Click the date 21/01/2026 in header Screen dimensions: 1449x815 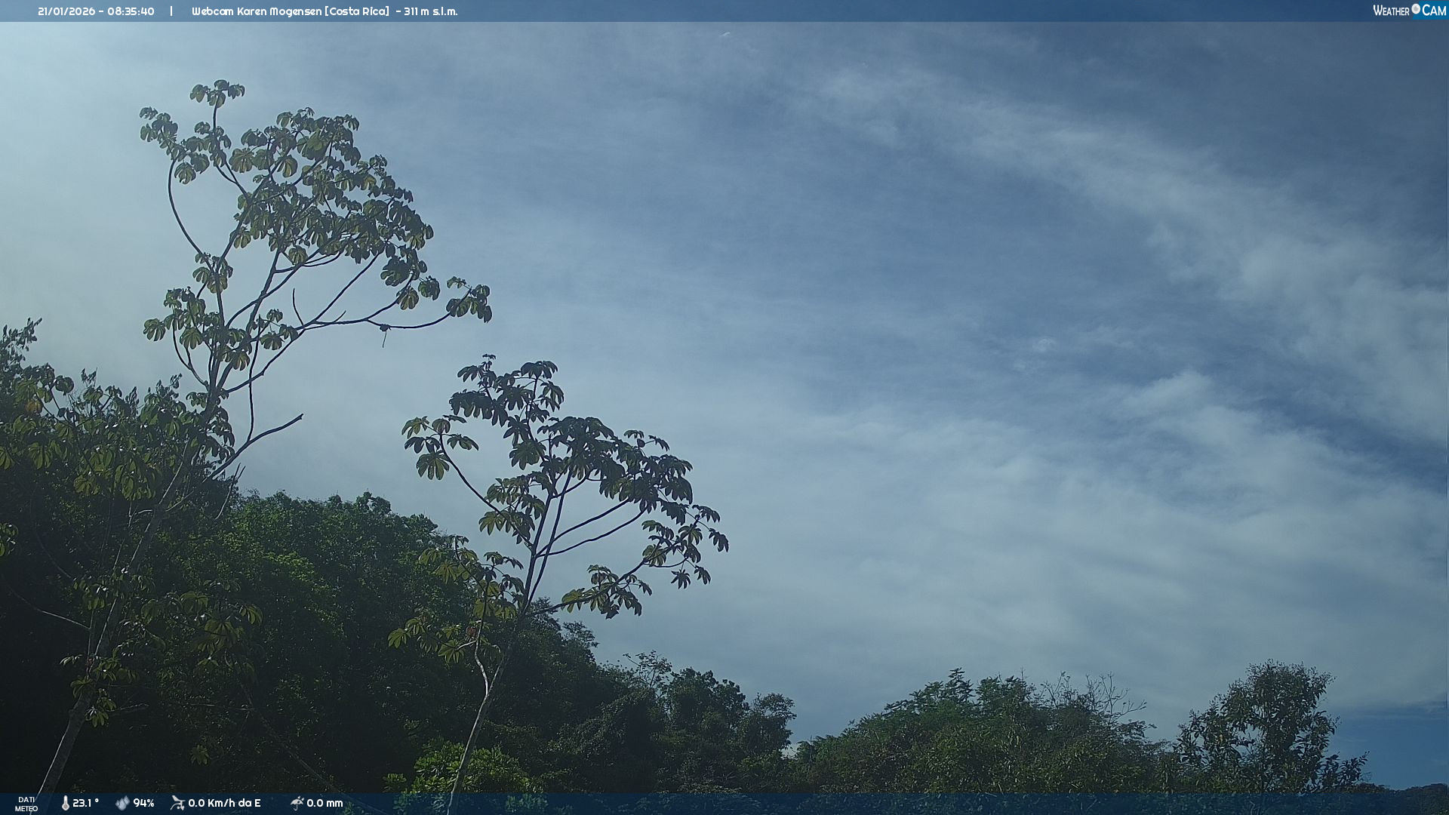click(65, 11)
